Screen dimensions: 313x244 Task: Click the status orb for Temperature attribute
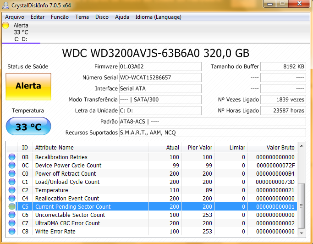(12, 190)
